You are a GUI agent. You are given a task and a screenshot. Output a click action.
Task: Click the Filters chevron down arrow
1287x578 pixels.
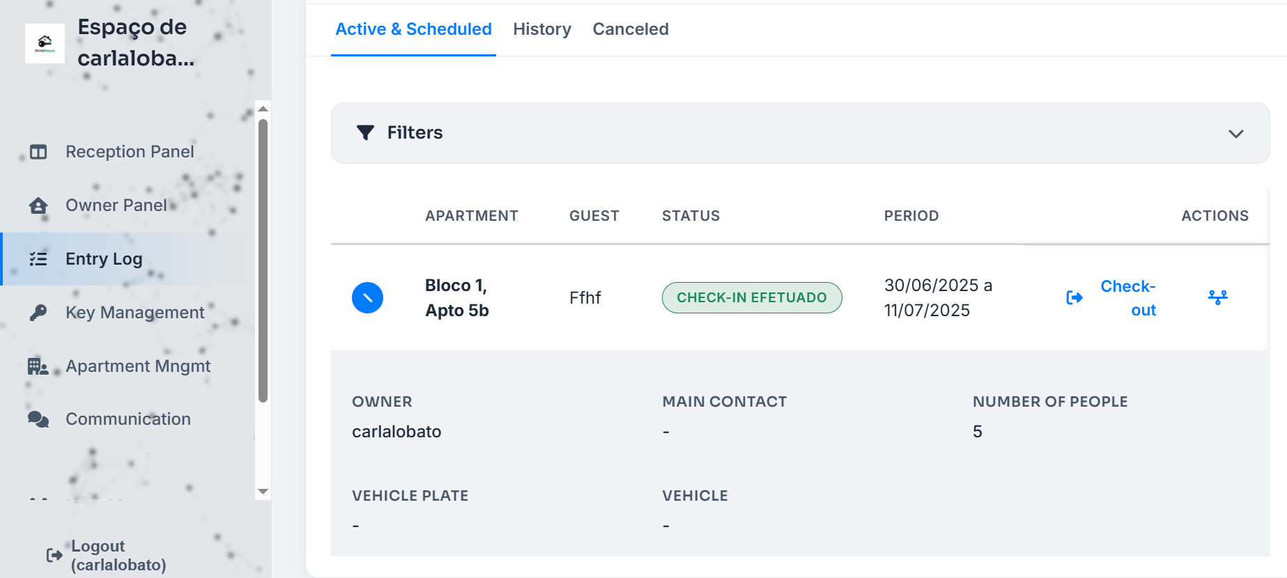1235,134
